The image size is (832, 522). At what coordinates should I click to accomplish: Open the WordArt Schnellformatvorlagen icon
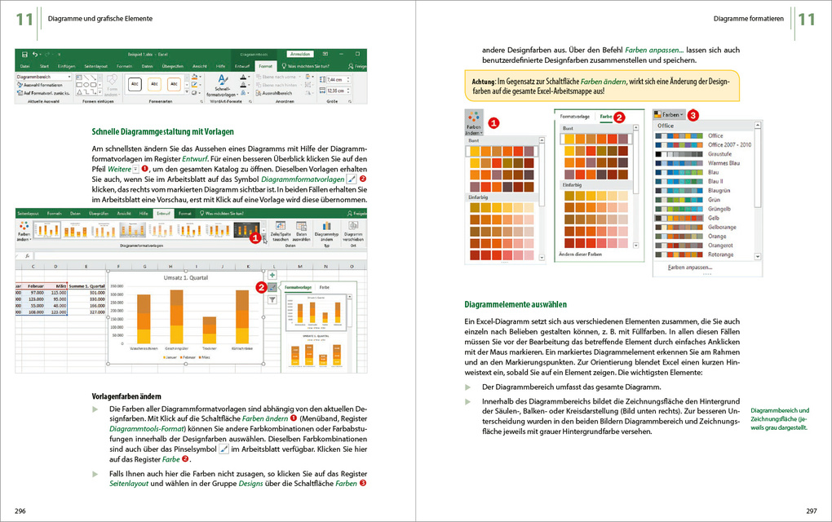[x=223, y=86]
